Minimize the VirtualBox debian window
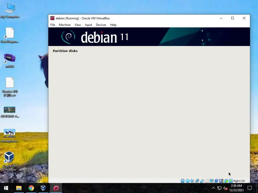Image resolution: width=258 pixels, height=193 pixels. pyautogui.click(x=221, y=18)
